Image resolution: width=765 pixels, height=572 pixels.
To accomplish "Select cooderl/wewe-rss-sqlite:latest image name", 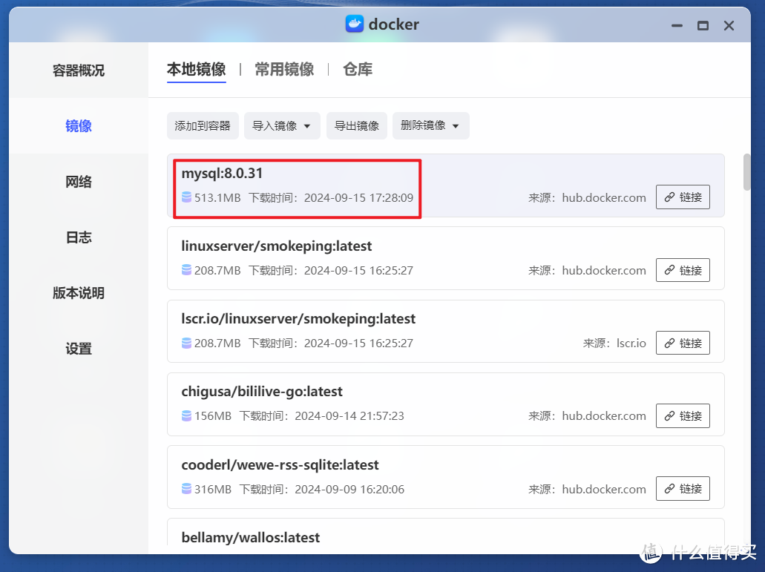I will pos(280,464).
